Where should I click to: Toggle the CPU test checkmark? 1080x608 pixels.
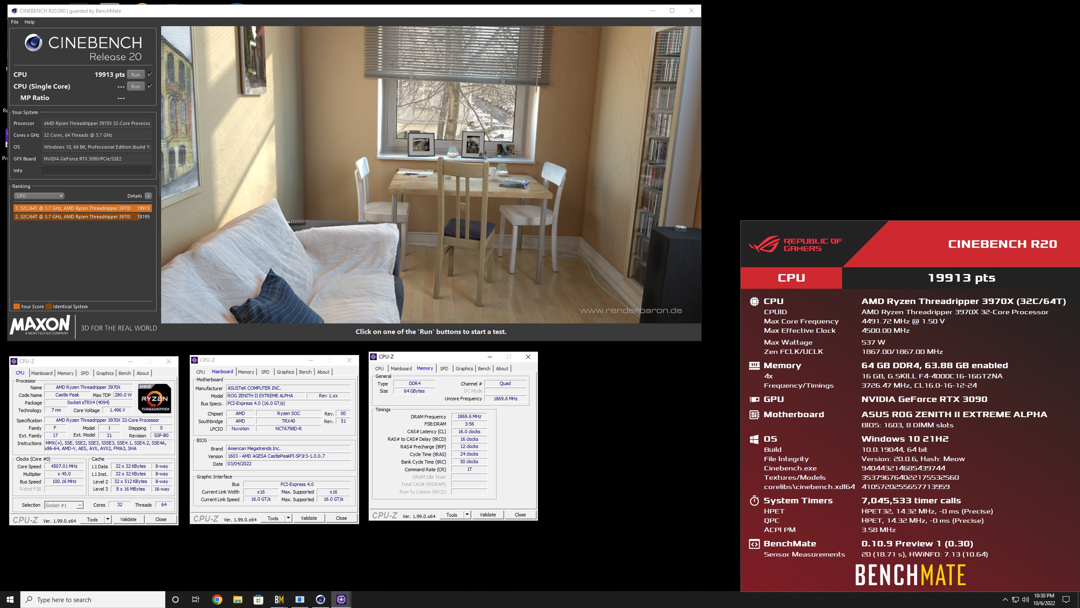pyautogui.click(x=150, y=74)
